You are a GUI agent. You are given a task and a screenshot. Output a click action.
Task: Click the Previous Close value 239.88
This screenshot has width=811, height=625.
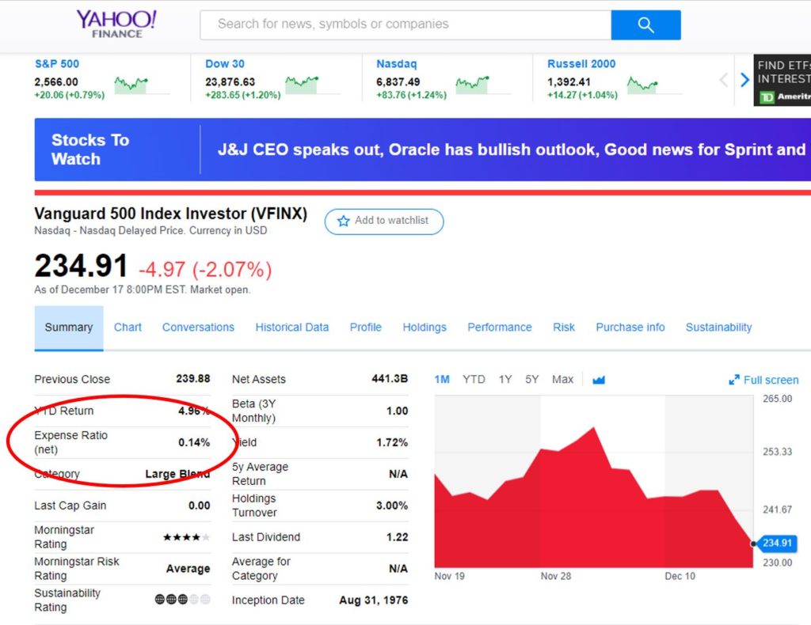click(x=193, y=379)
